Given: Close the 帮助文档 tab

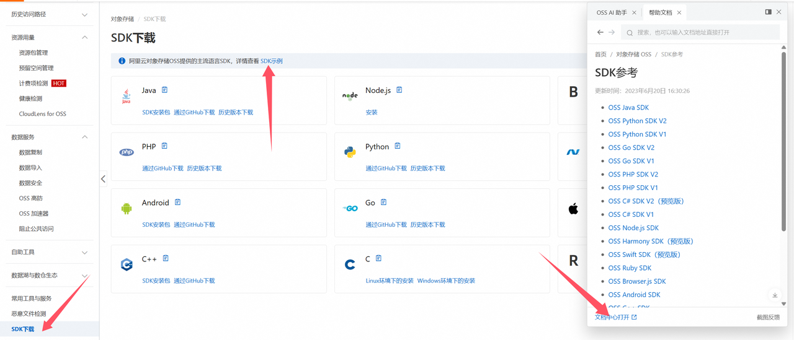Looking at the screenshot, I should (x=679, y=12).
